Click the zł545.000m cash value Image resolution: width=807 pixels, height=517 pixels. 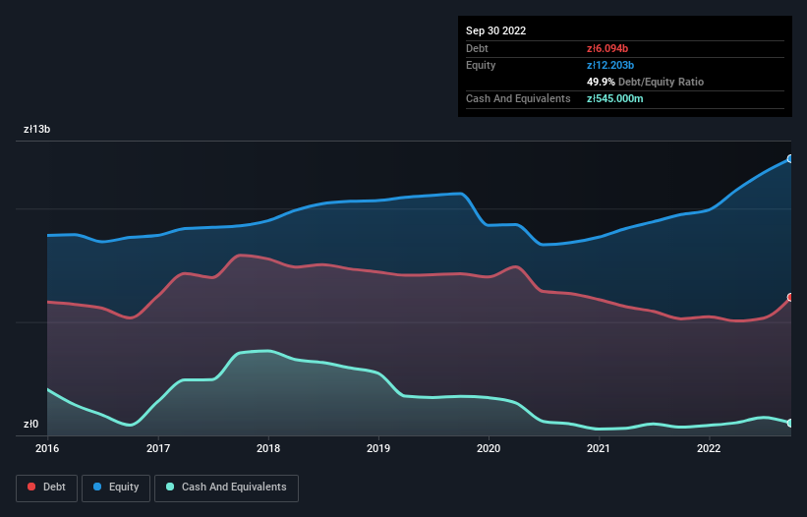615,98
